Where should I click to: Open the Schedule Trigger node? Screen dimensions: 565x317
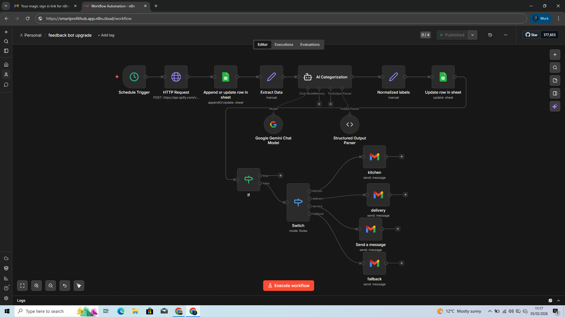(x=134, y=77)
